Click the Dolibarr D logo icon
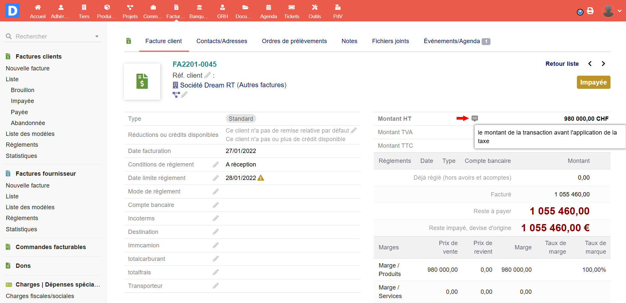 pos(12,11)
